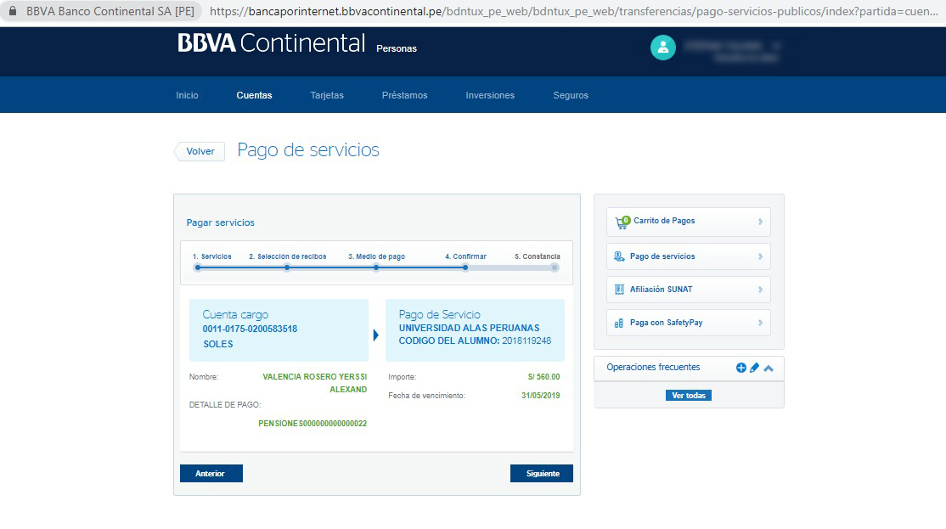The height and width of the screenshot is (529, 946).
Task: Click the amount S/ 560.00
Action: [x=543, y=377]
